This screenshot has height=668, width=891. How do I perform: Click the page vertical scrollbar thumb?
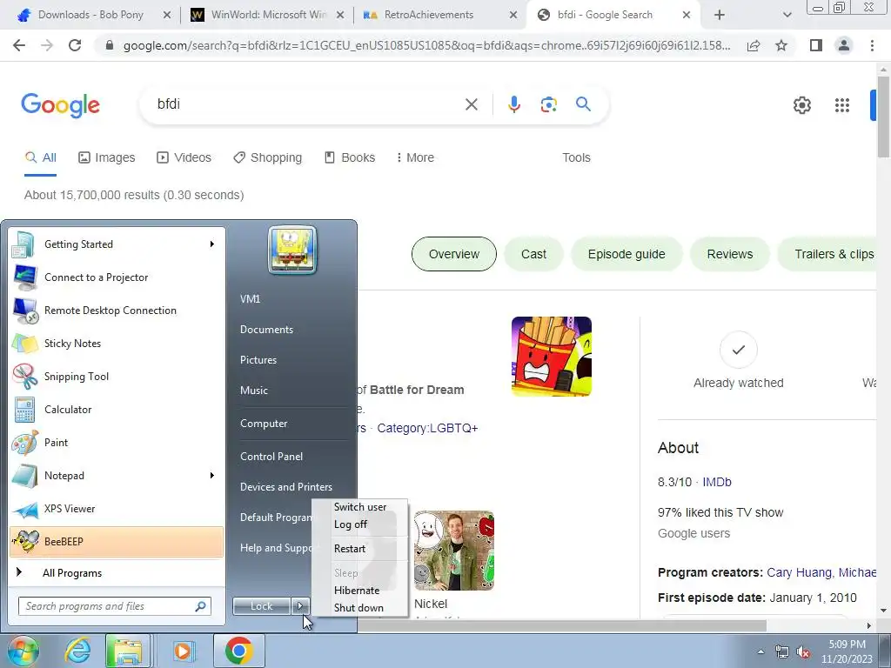point(882,117)
